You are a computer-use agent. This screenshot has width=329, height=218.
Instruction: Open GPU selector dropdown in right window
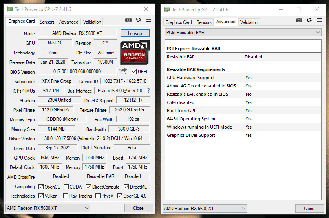[205, 209]
